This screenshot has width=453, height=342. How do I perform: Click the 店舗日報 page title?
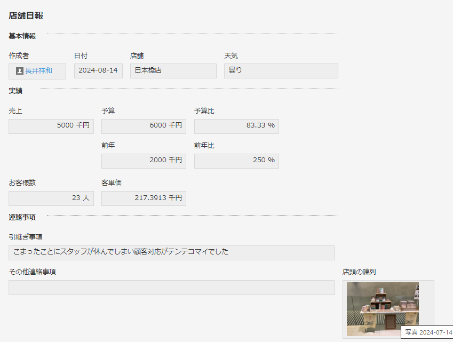[x=26, y=15]
